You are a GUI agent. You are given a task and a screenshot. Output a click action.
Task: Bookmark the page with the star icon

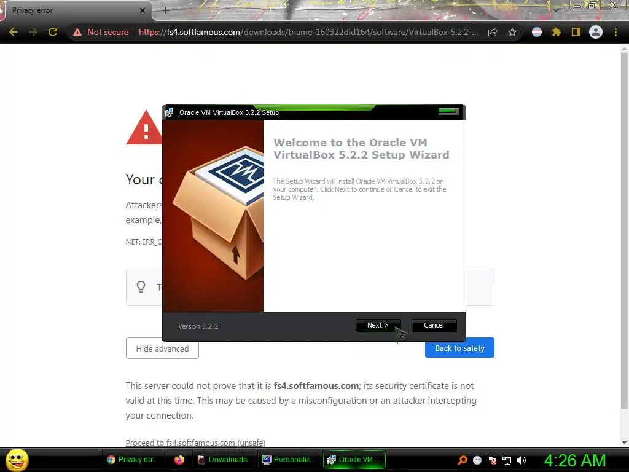click(512, 32)
